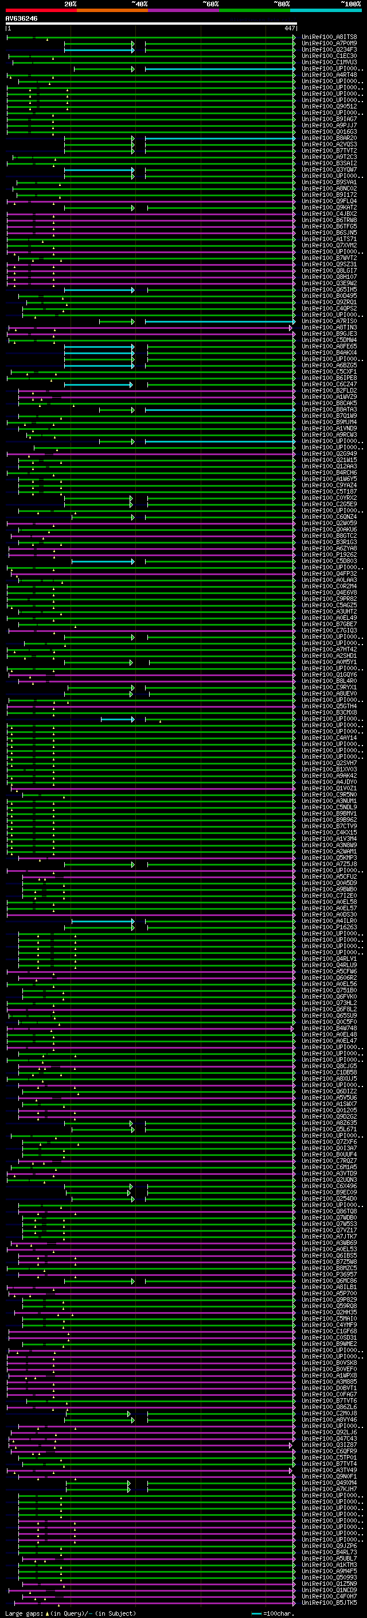Screen dimensions: 367x1618
Task: Choose the UniRef100_A9T2C3 hit name
Action: 329,157
